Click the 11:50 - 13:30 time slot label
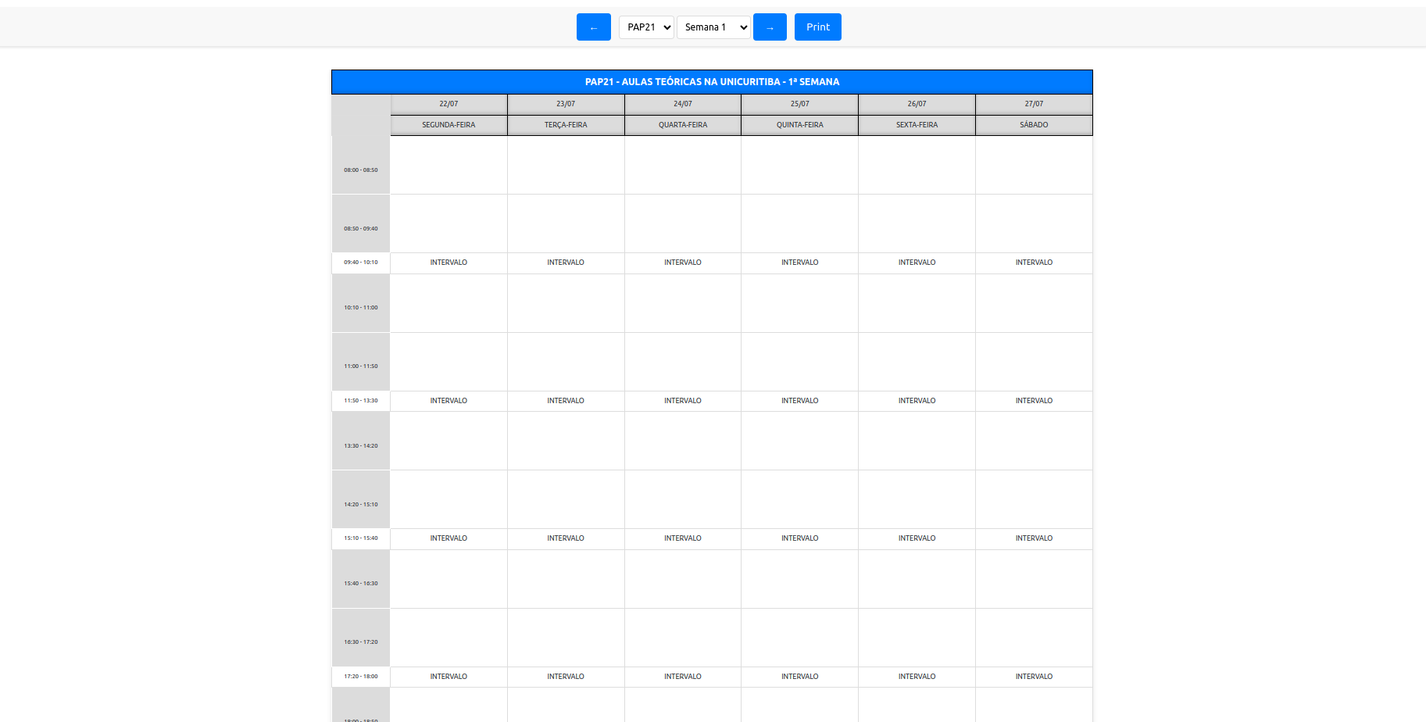Viewport: 1426px width, 722px height. pyautogui.click(x=361, y=401)
